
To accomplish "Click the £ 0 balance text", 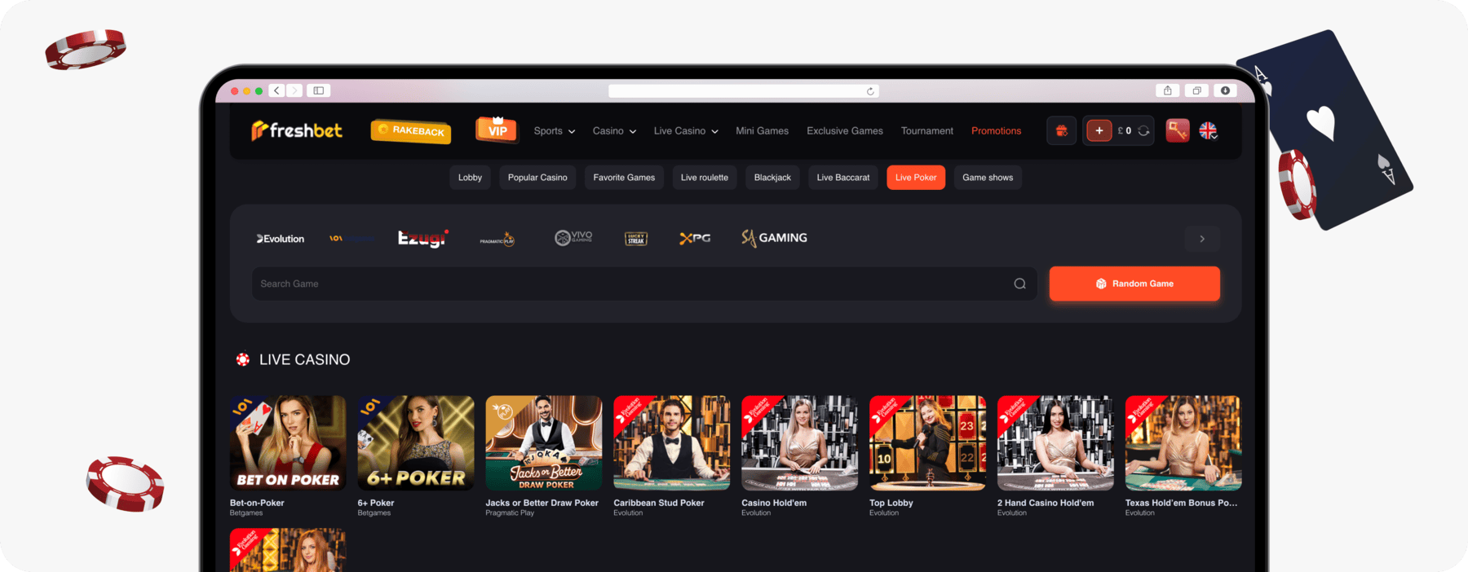I will click(1125, 130).
